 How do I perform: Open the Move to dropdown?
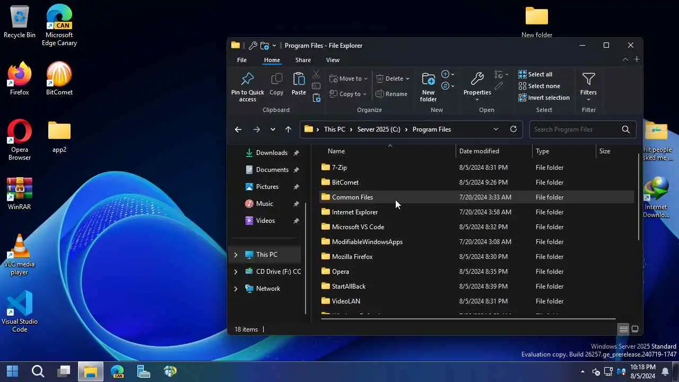(349, 79)
